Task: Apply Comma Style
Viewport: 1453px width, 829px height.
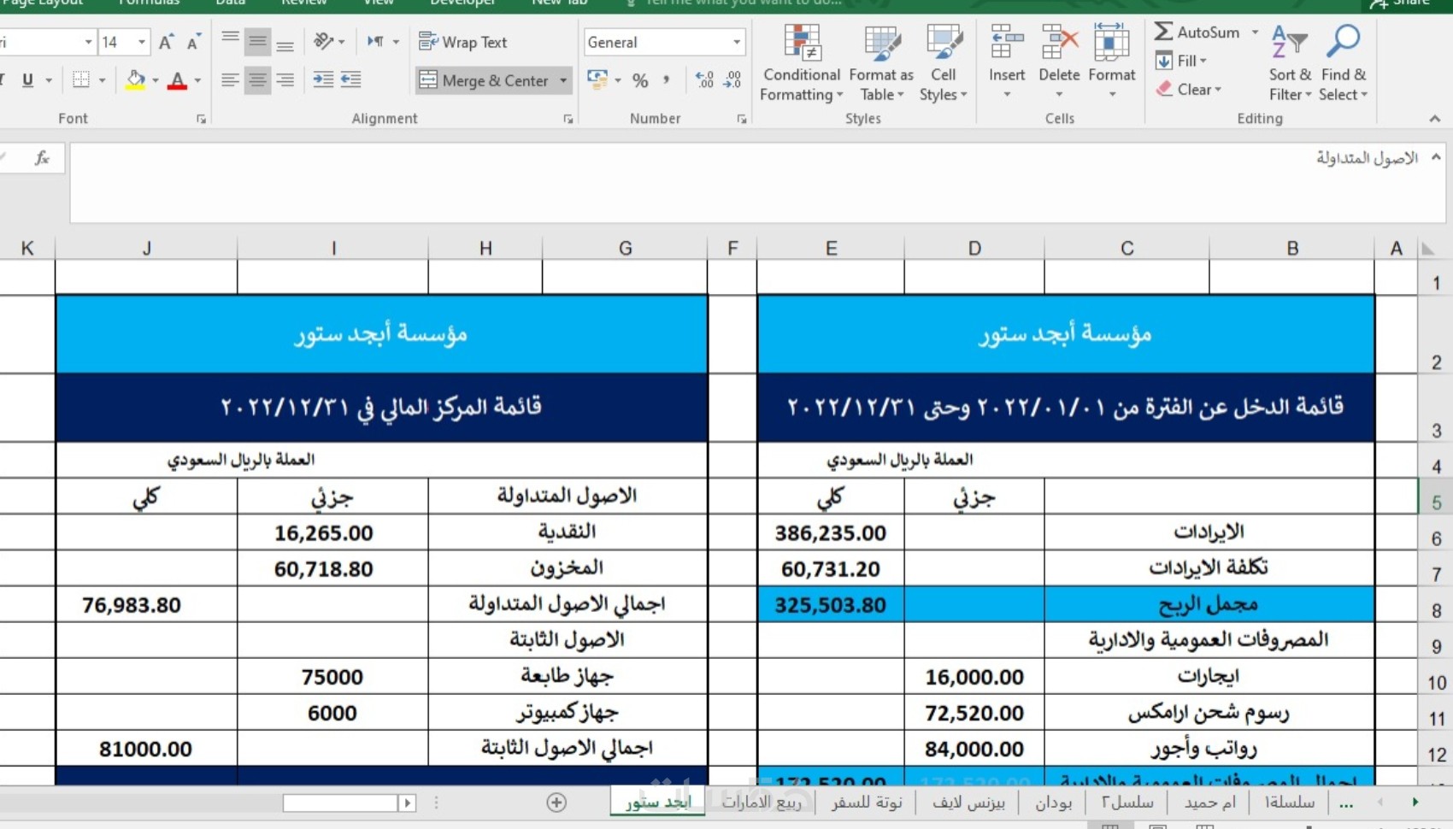Action: (x=667, y=79)
